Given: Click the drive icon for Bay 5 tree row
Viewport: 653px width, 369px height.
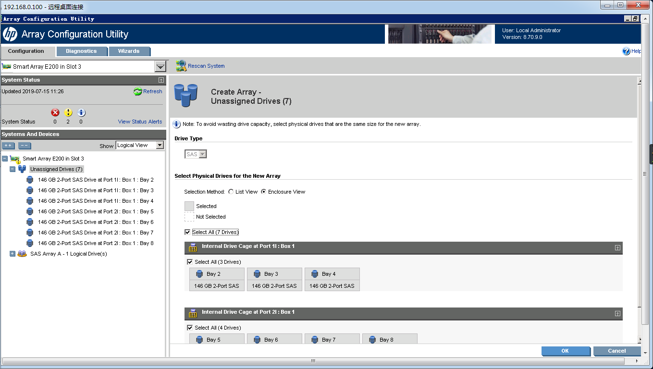Looking at the screenshot, I should tap(30, 211).
